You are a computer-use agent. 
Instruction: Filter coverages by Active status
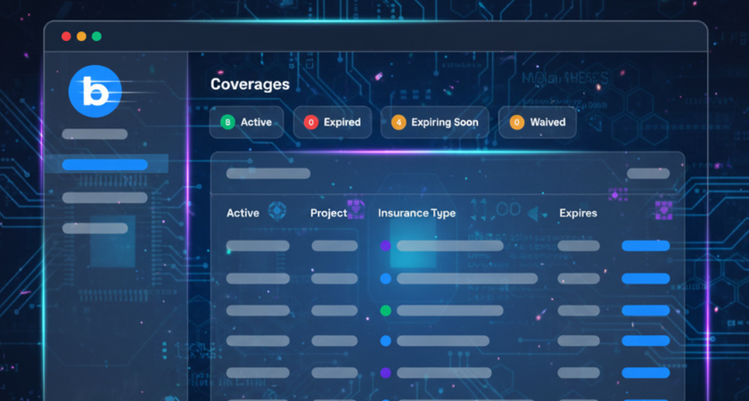pos(246,122)
